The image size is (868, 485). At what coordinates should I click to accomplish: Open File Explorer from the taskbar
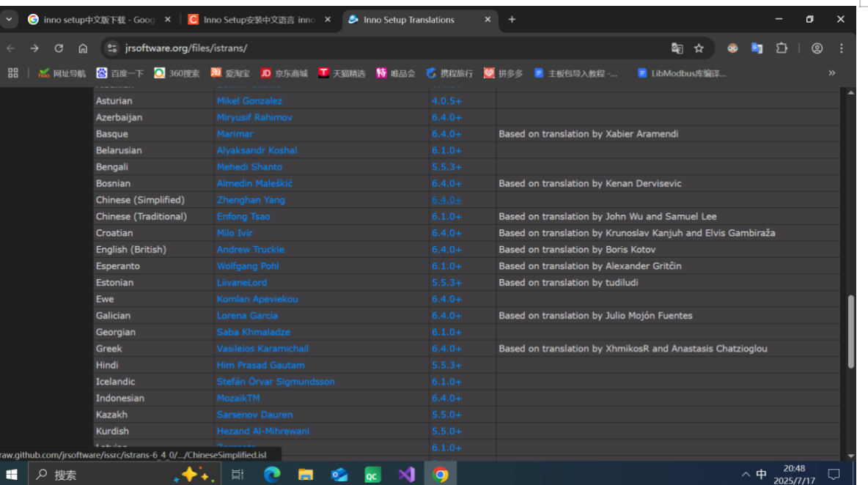306,475
